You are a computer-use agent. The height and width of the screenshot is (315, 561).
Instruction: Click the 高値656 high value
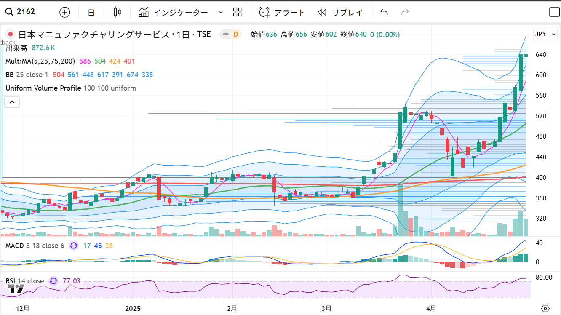(x=294, y=35)
